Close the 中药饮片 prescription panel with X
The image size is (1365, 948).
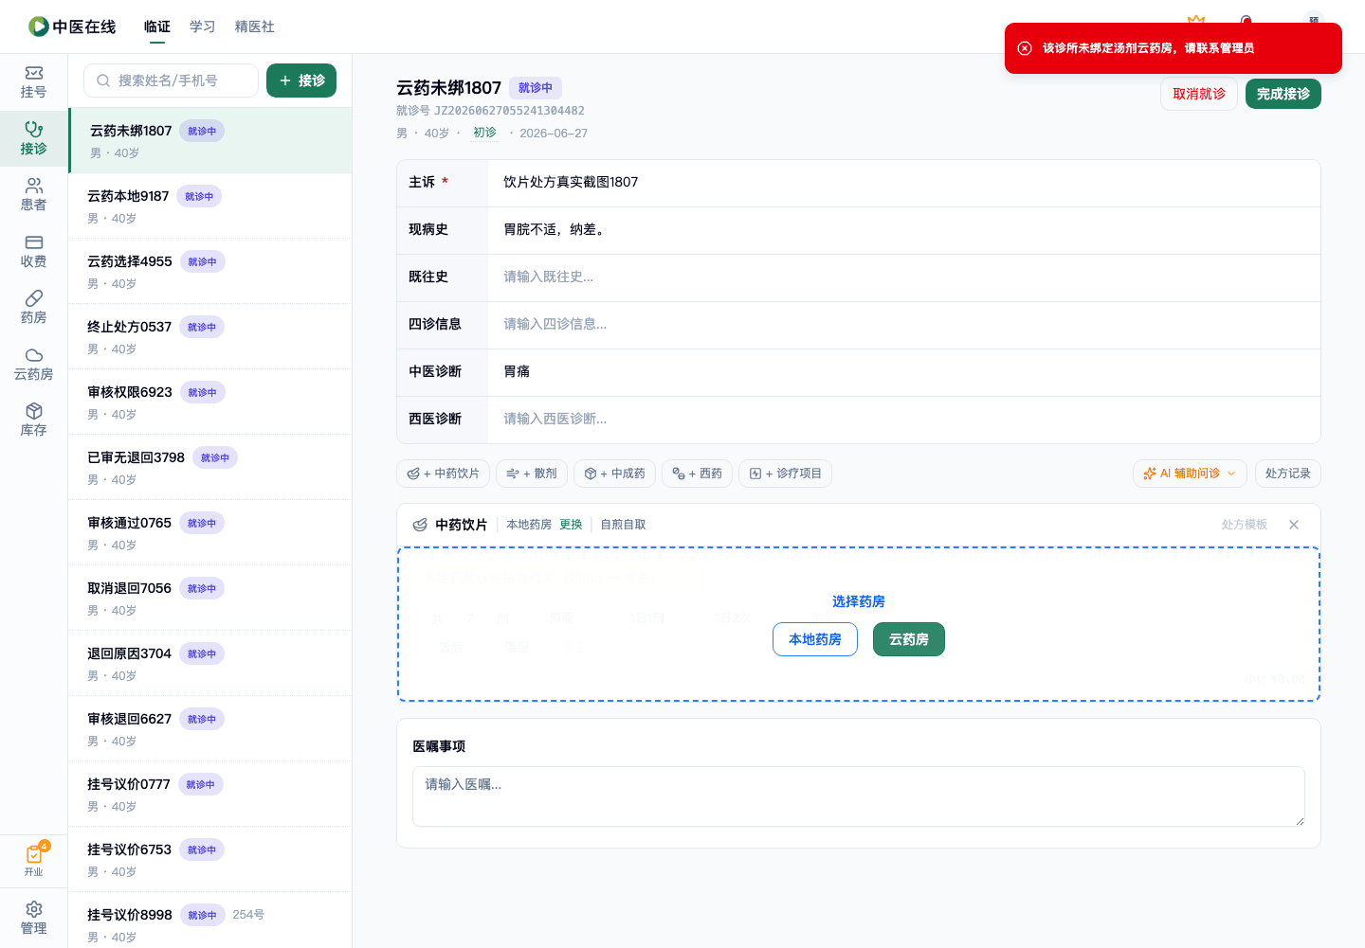[x=1294, y=525]
